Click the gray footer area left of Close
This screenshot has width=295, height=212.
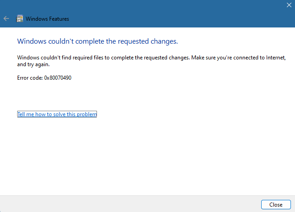pyautogui.click(x=135, y=204)
